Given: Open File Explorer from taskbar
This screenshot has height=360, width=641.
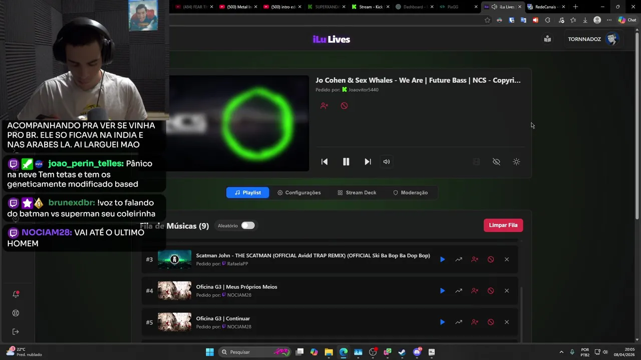Looking at the screenshot, I should pyautogui.click(x=329, y=352).
